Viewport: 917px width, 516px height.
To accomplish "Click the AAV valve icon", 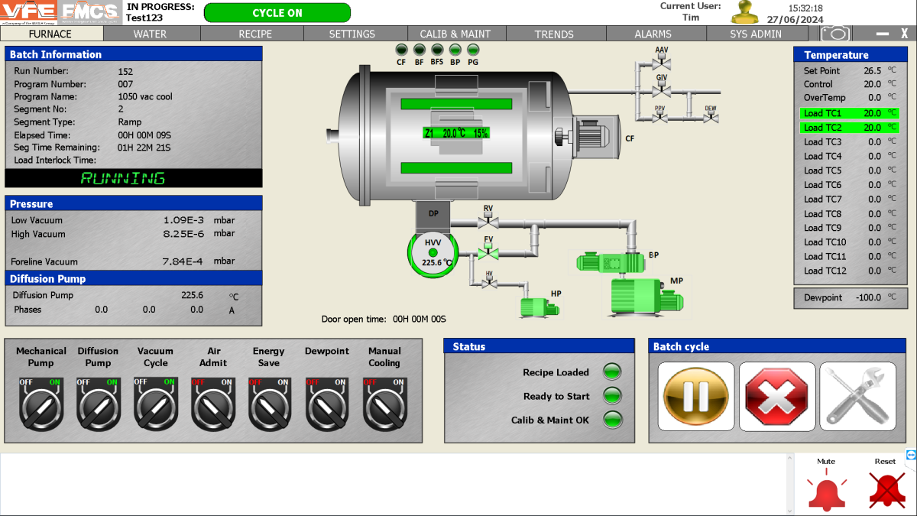I will [662, 63].
